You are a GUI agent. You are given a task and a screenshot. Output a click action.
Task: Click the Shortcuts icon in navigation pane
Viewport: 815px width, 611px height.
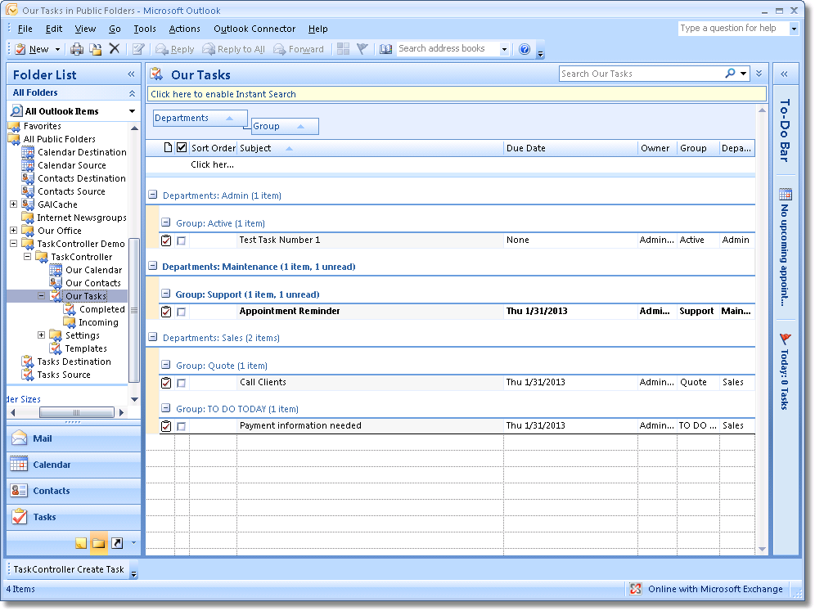117,543
